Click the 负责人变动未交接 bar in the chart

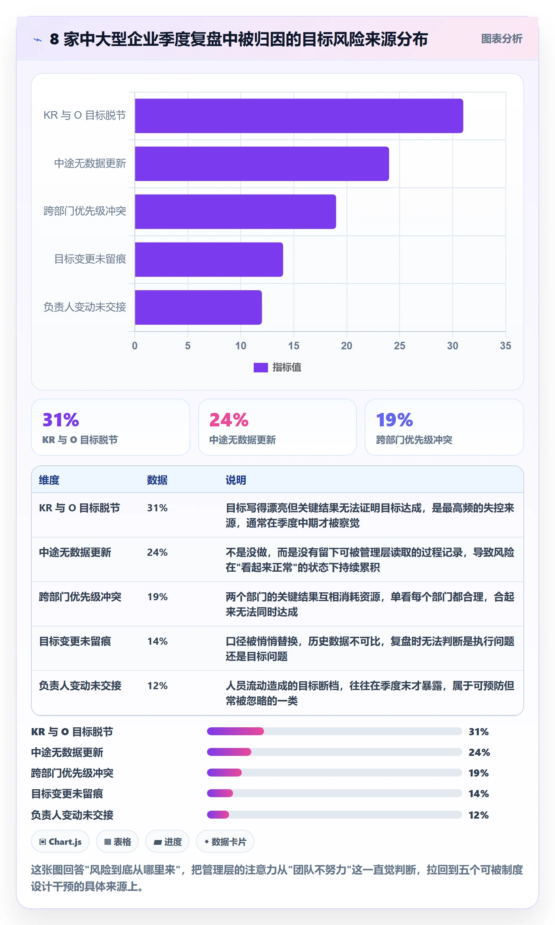[198, 307]
